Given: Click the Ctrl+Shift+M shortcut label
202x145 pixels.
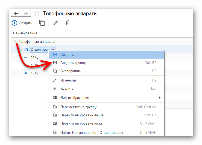Looking at the screenshot, I should point(146,107).
